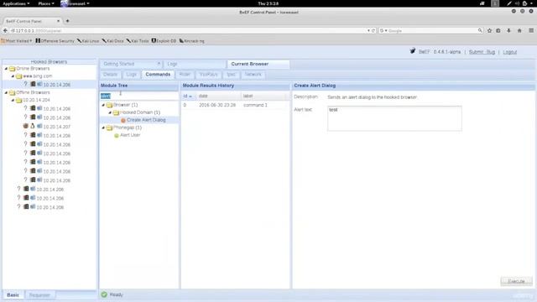Screen dimensions: 537x302
Task: Select online browser under www.bing.com
Action: pos(50,84)
